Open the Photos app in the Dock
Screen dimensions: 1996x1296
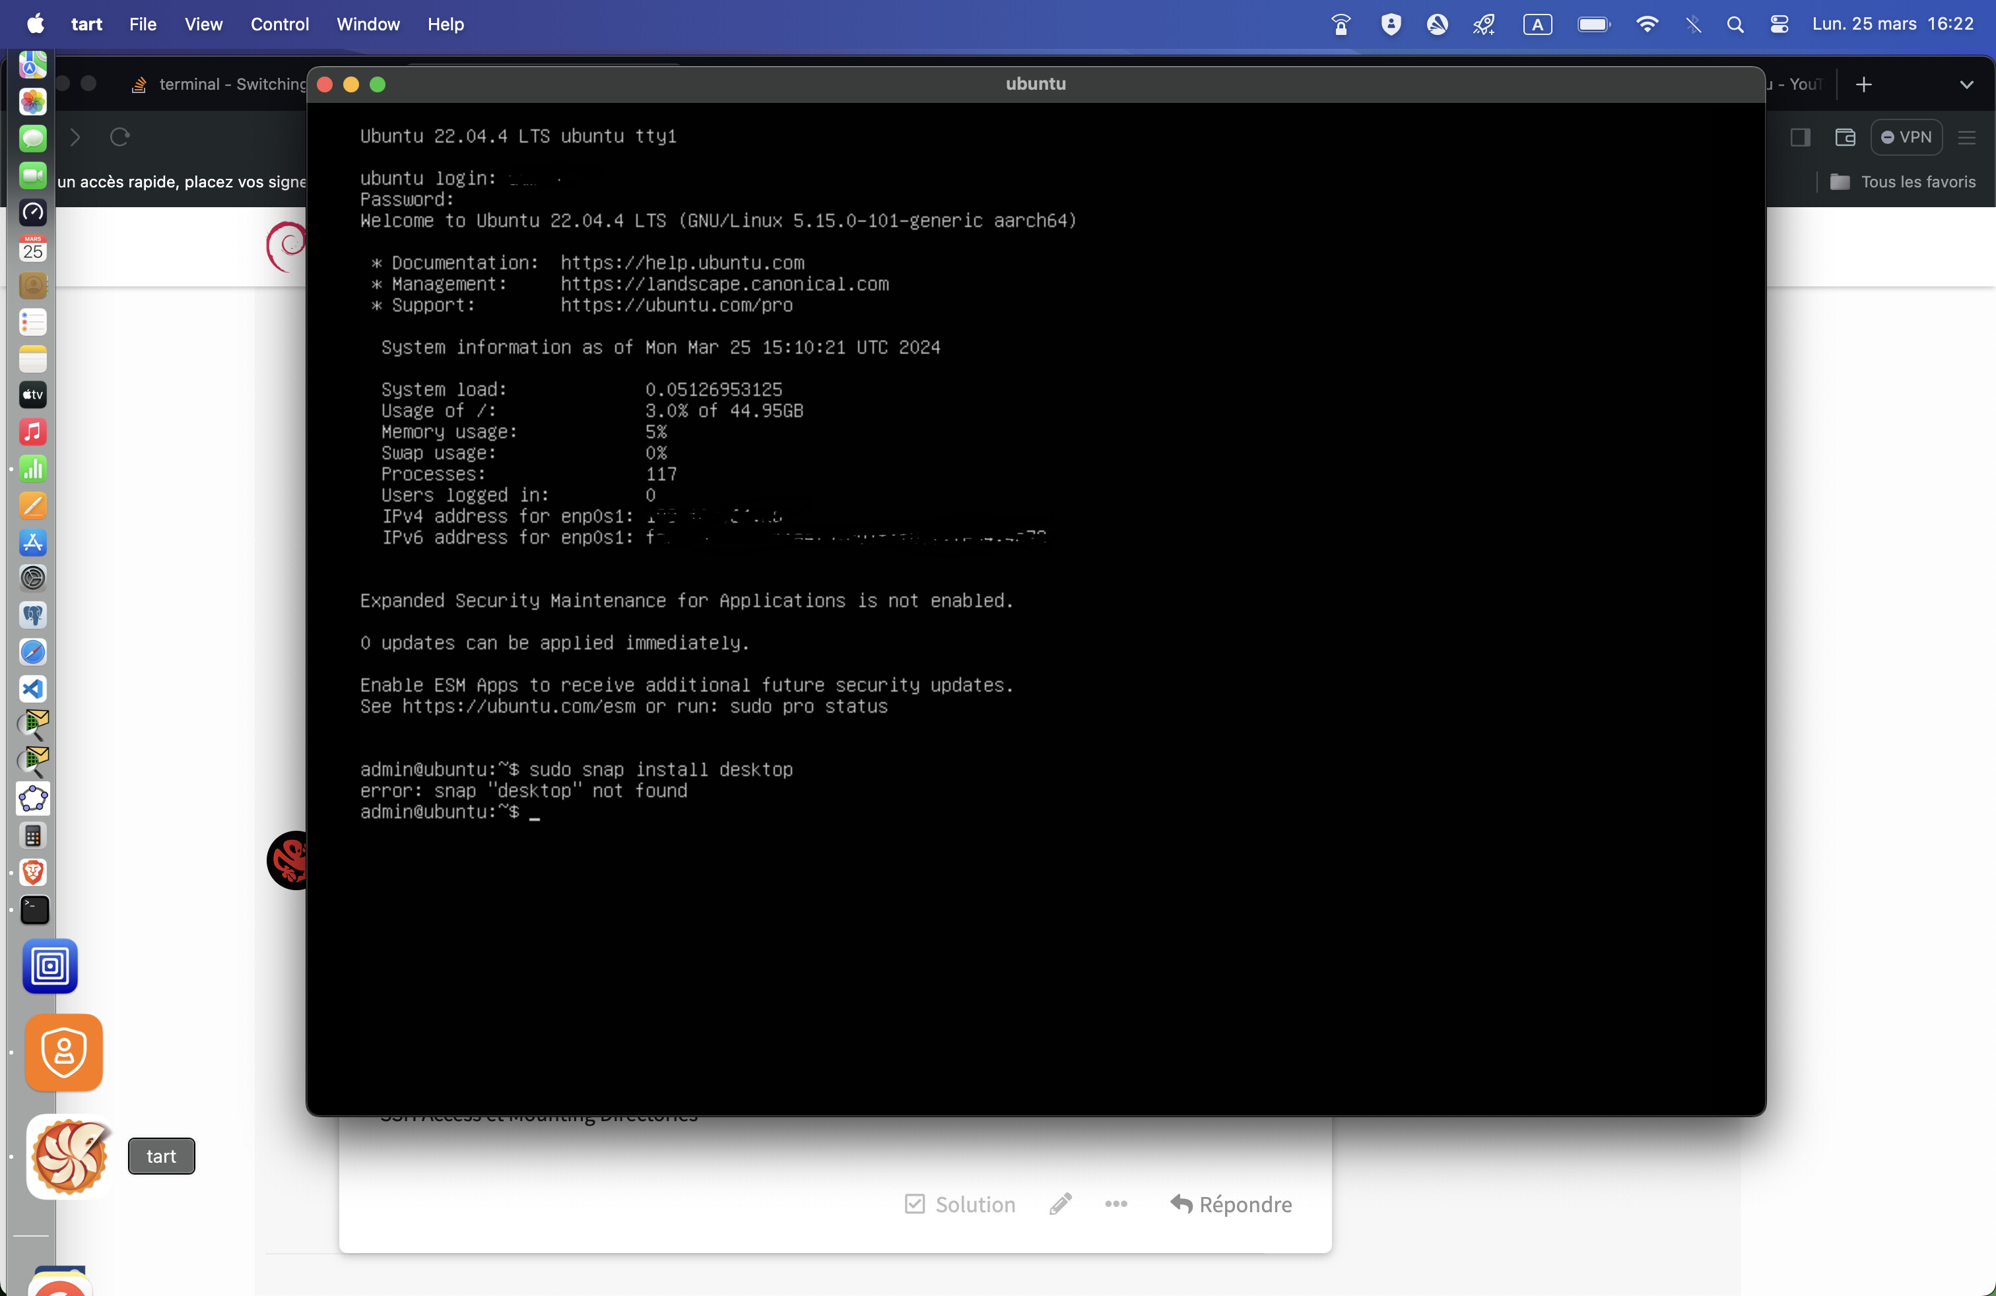[33, 102]
